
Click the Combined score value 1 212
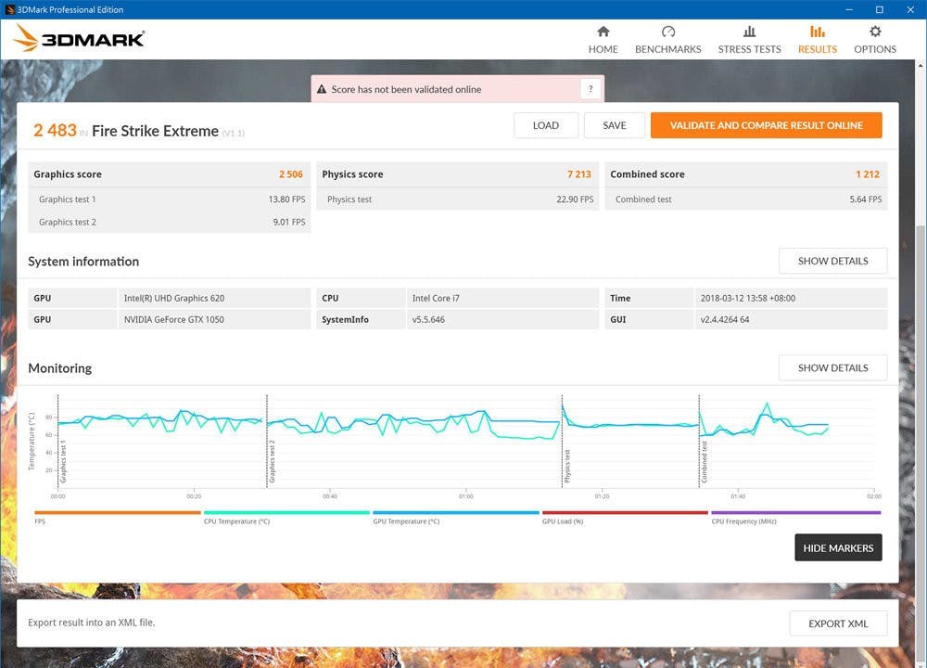(868, 174)
